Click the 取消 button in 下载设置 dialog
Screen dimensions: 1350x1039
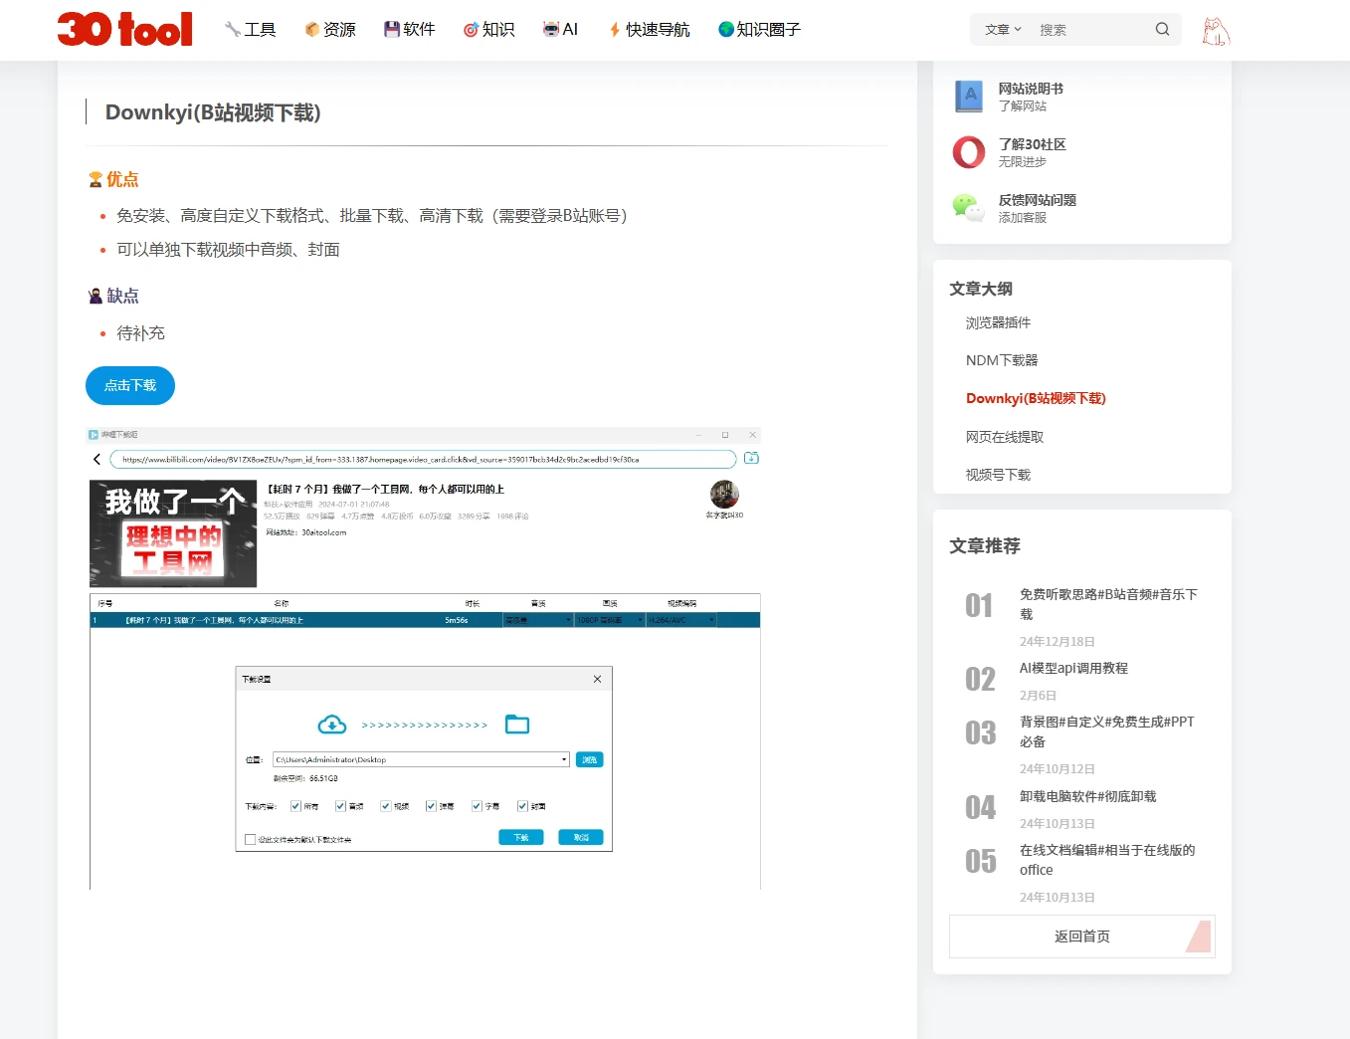coord(581,837)
